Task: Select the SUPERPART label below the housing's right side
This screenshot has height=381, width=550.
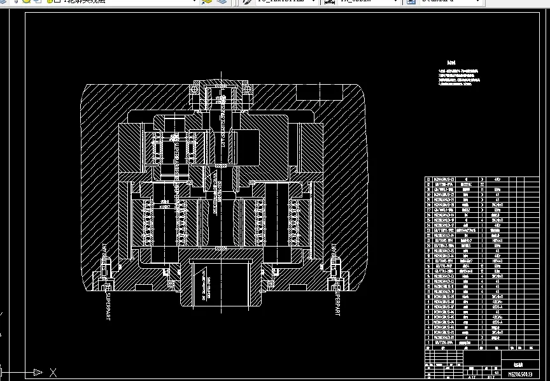Action: pos(337,302)
